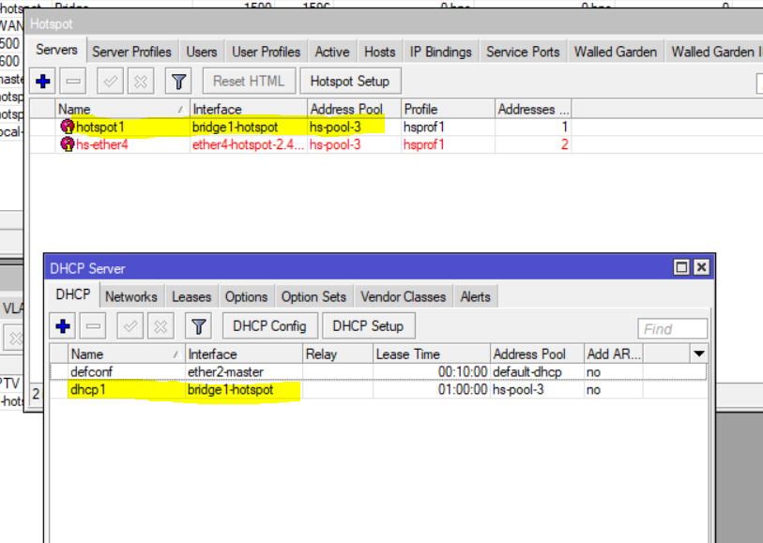Sort DHCP list by Lease Time header
This screenshot has height=543, width=763.
tap(431, 354)
